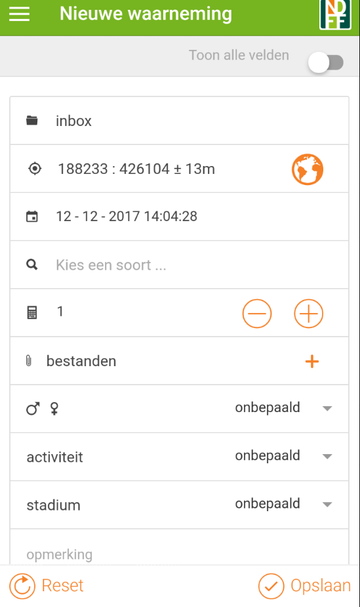Click the Opslaan save button

pyautogui.click(x=305, y=586)
